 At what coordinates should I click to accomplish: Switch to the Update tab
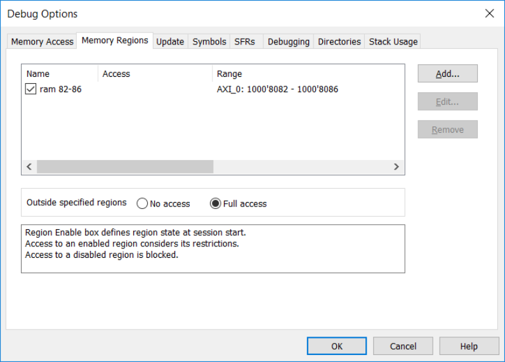coord(170,41)
